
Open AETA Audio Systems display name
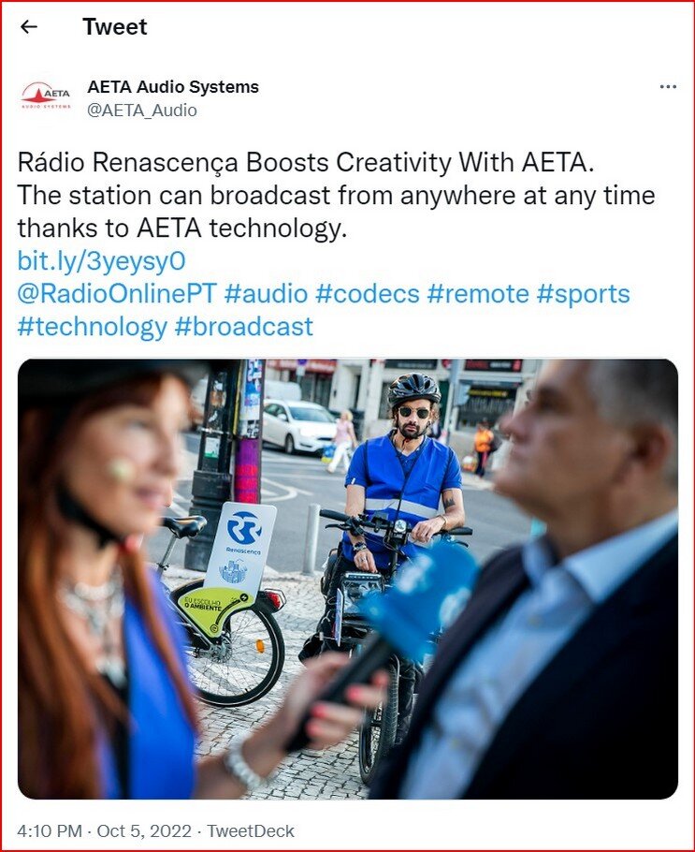point(173,87)
